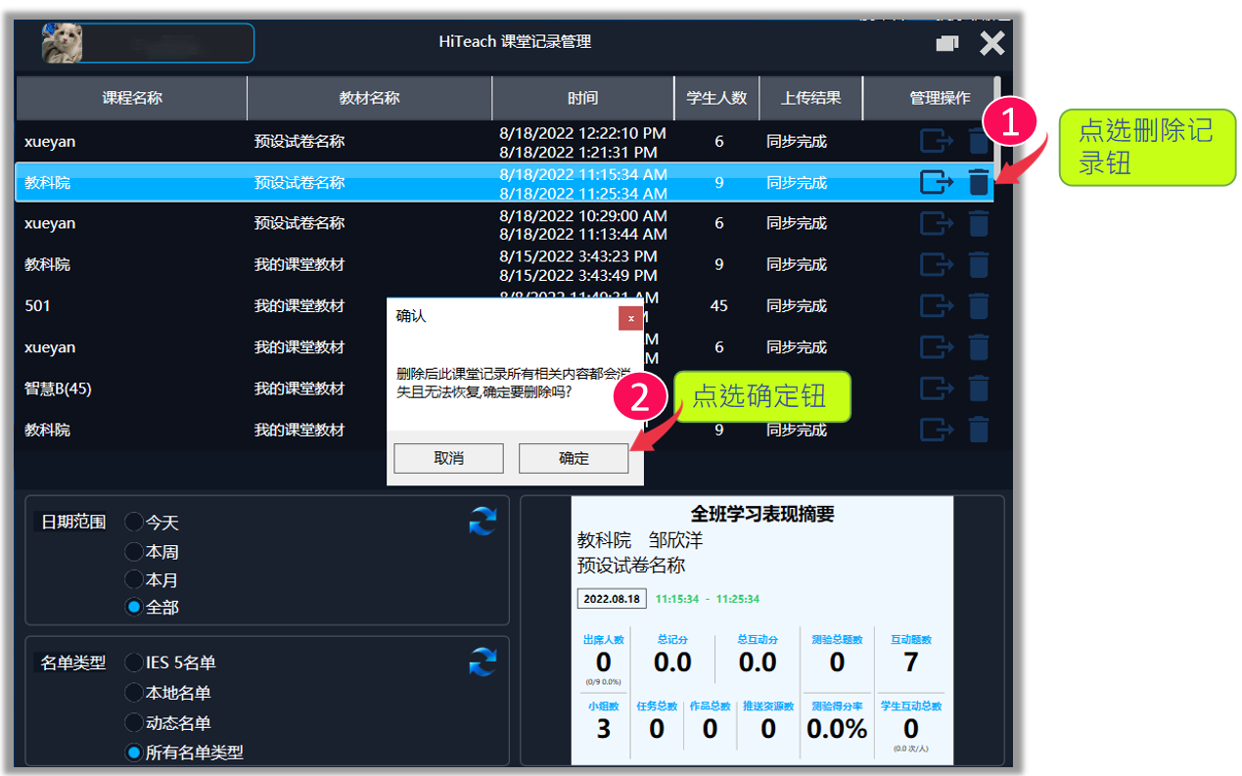
Task: Select the 今天 date range radio button
Action: point(134,523)
